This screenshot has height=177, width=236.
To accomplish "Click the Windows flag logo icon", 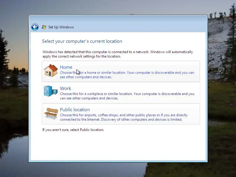I will tap(44, 27).
